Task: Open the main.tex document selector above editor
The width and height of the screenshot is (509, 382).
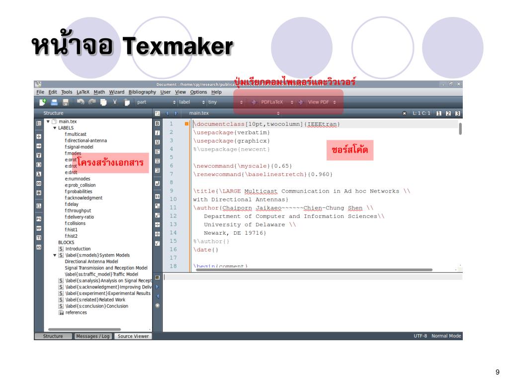Action: [234, 113]
